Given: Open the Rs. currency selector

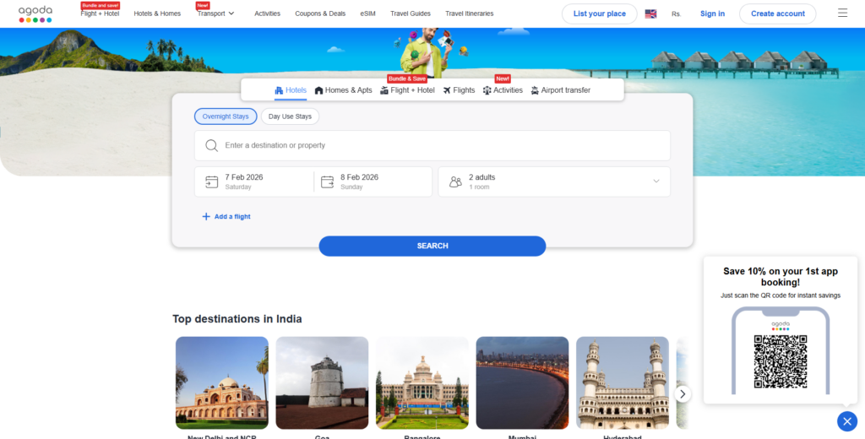Looking at the screenshot, I should click(676, 14).
